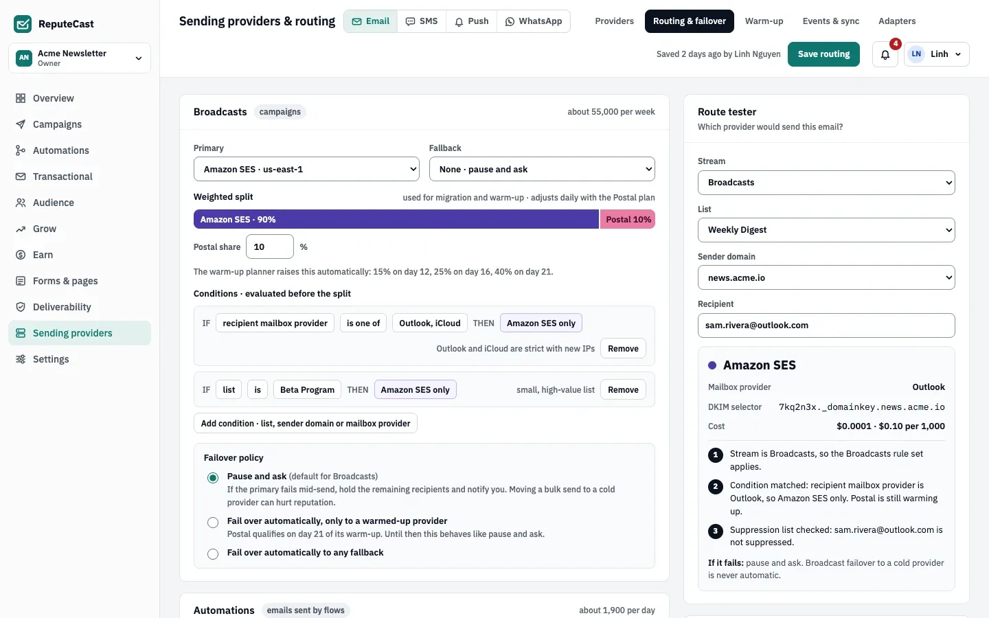Click the envelope icon in Email tab

tap(357, 21)
